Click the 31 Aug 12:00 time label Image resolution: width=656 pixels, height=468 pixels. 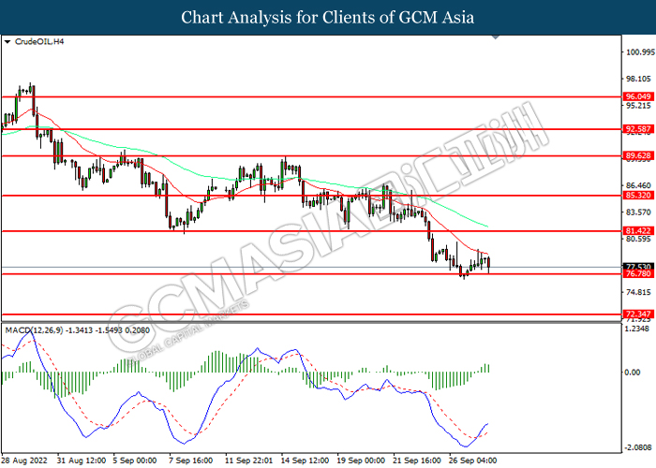point(82,461)
